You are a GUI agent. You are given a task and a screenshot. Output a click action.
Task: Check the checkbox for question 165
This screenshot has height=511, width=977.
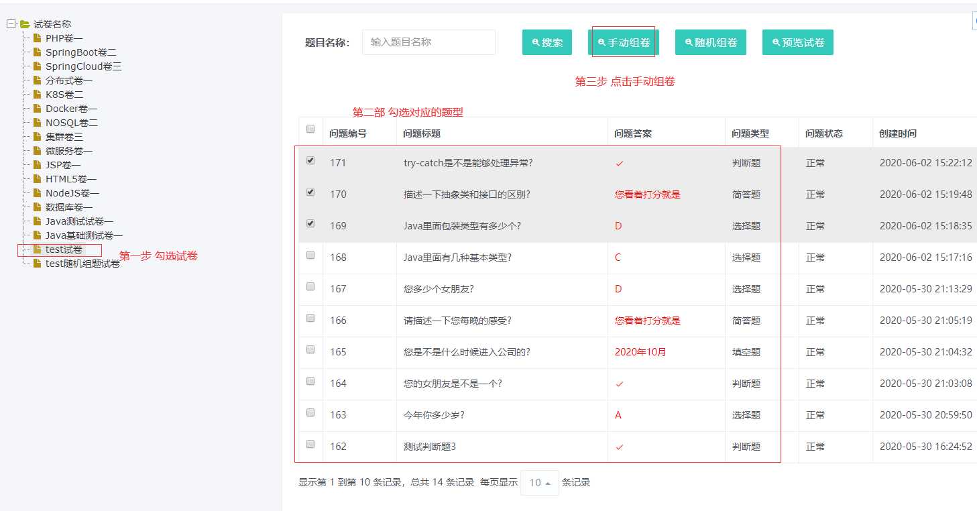pyautogui.click(x=310, y=349)
